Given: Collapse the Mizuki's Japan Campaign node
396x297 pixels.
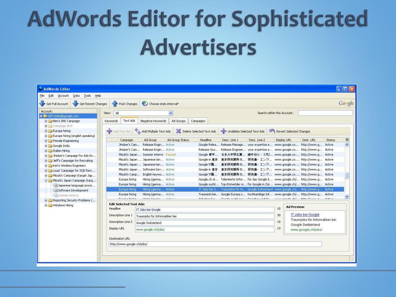Looking at the screenshot, I should (46, 181).
